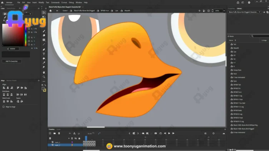The image size is (269, 151).
Task: Click the Home icon in the menu bar
Action: pos(2,3)
